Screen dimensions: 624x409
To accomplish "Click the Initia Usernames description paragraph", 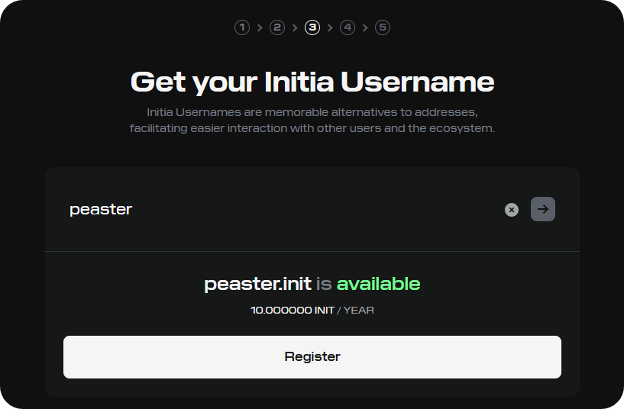I will pos(312,121).
